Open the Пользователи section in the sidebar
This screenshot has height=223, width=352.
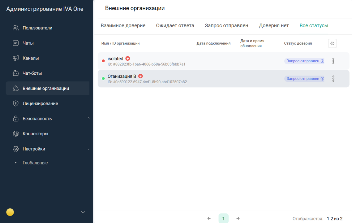coord(37,28)
